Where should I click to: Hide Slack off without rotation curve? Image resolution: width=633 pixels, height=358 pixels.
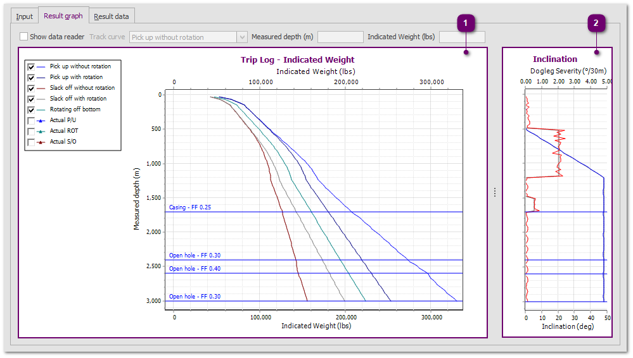(x=31, y=88)
